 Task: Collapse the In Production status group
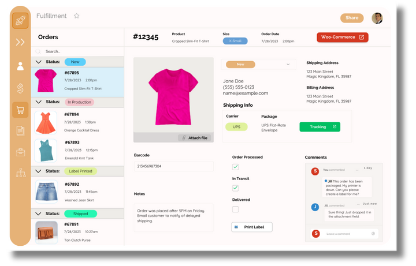(x=39, y=102)
